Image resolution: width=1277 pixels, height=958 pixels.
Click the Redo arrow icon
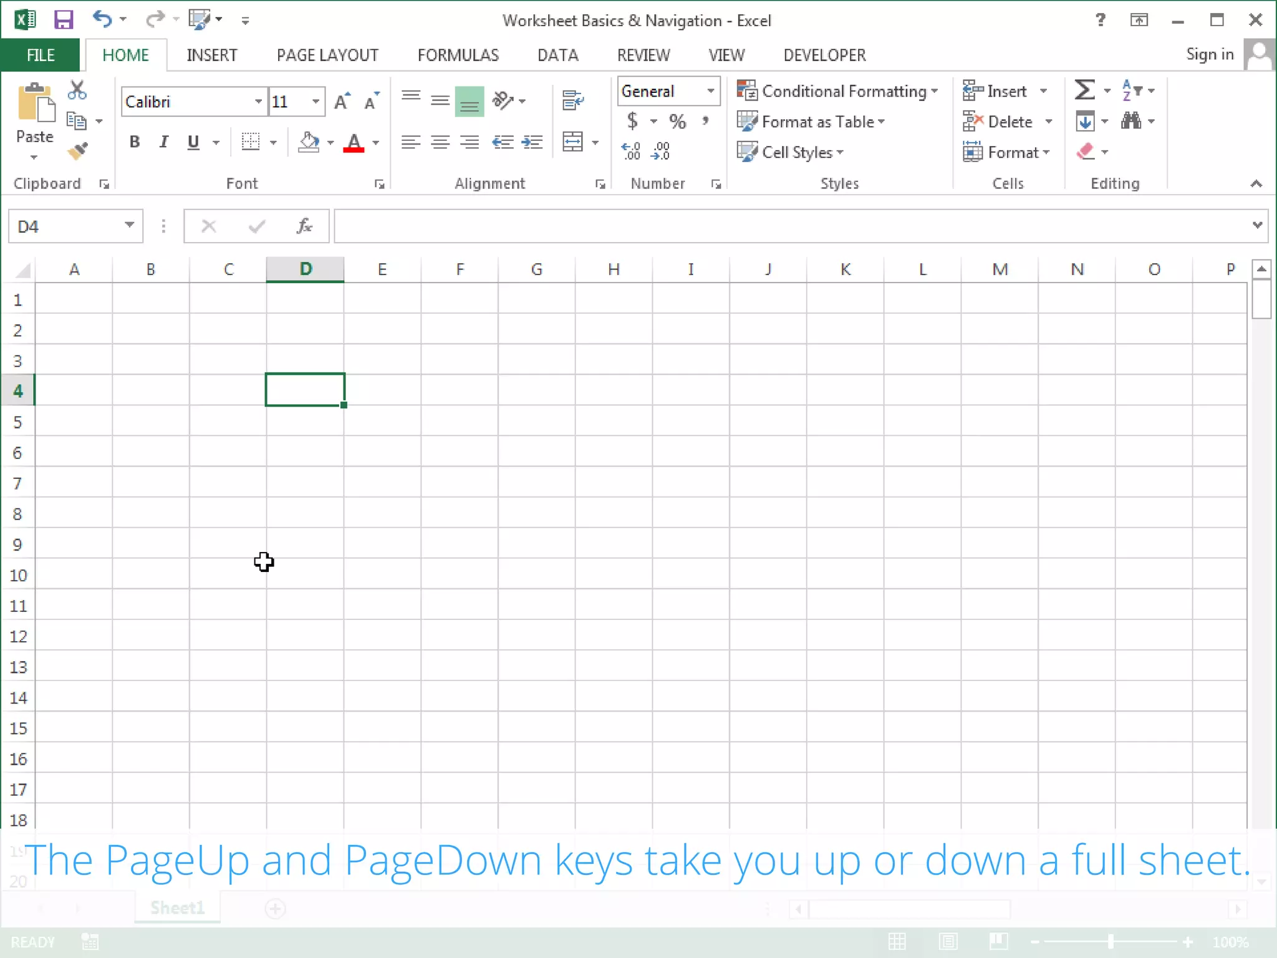coord(155,19)
